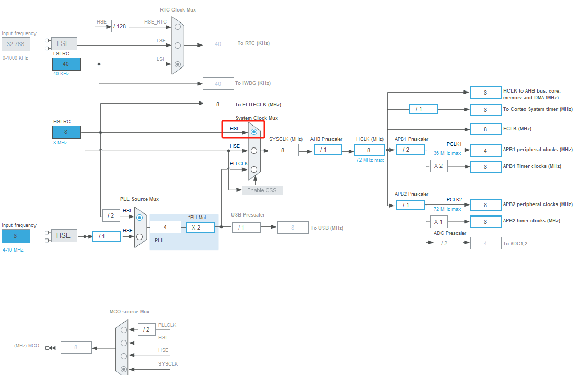580x375 pixels.
Task: Open the AHB Prescaler dropdown
Action: point(328,149)
